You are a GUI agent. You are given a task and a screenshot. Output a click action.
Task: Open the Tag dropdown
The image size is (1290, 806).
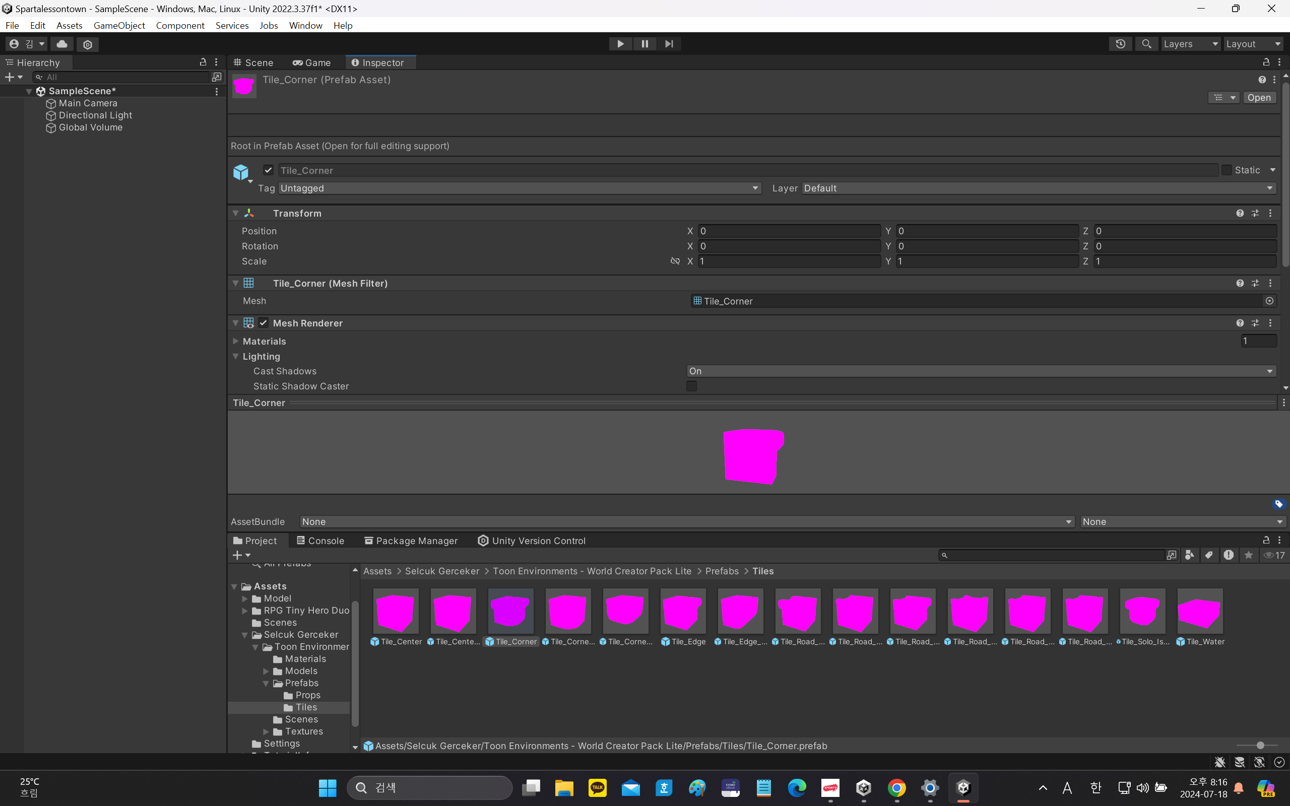(x=520, y=188)
